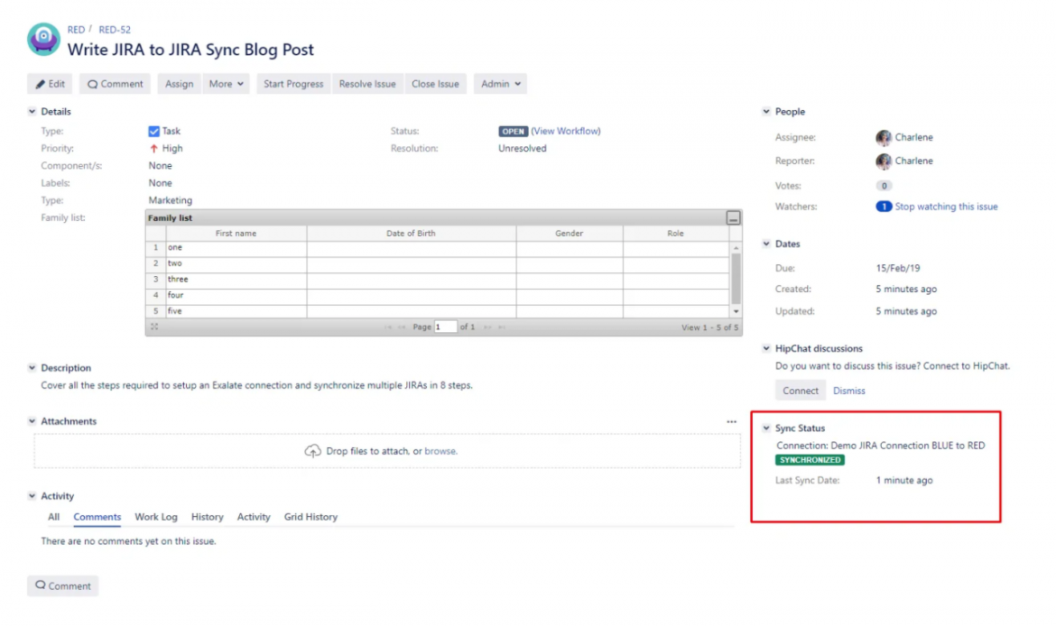Click the due date 15/Feb/19

[898, 268]
